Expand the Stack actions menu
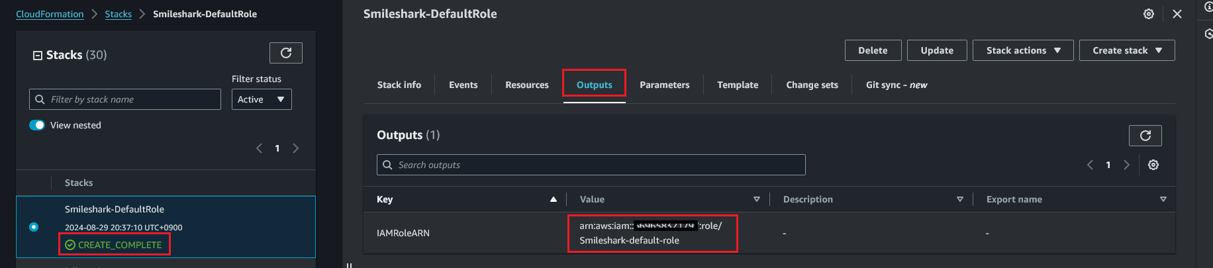The image size is (1213, 268). (x=1022, y=50)
